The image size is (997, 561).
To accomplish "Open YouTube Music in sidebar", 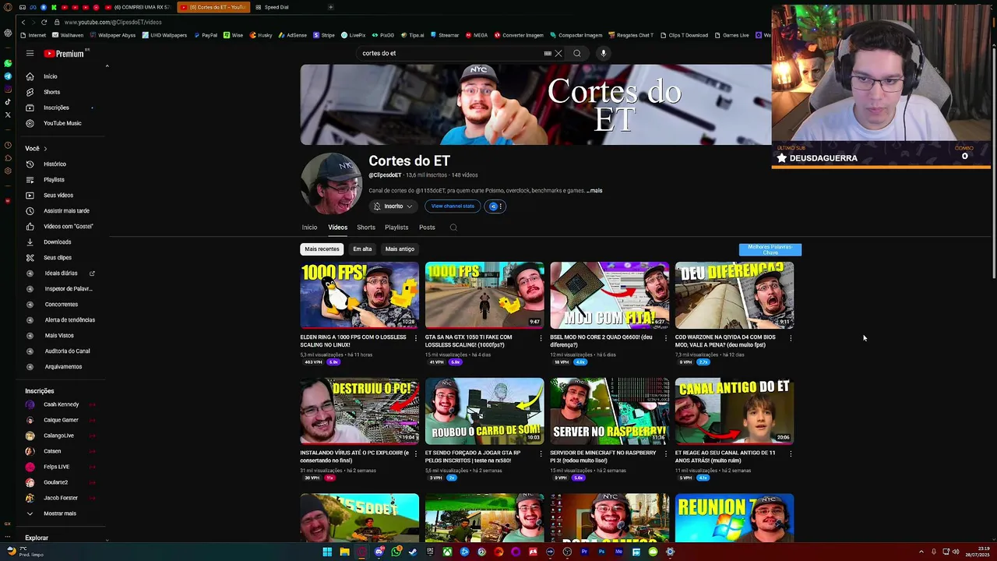I will (62, 123).
